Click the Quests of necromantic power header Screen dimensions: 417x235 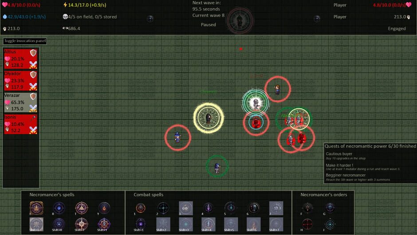pyautogui.click(x=370, y=146)
